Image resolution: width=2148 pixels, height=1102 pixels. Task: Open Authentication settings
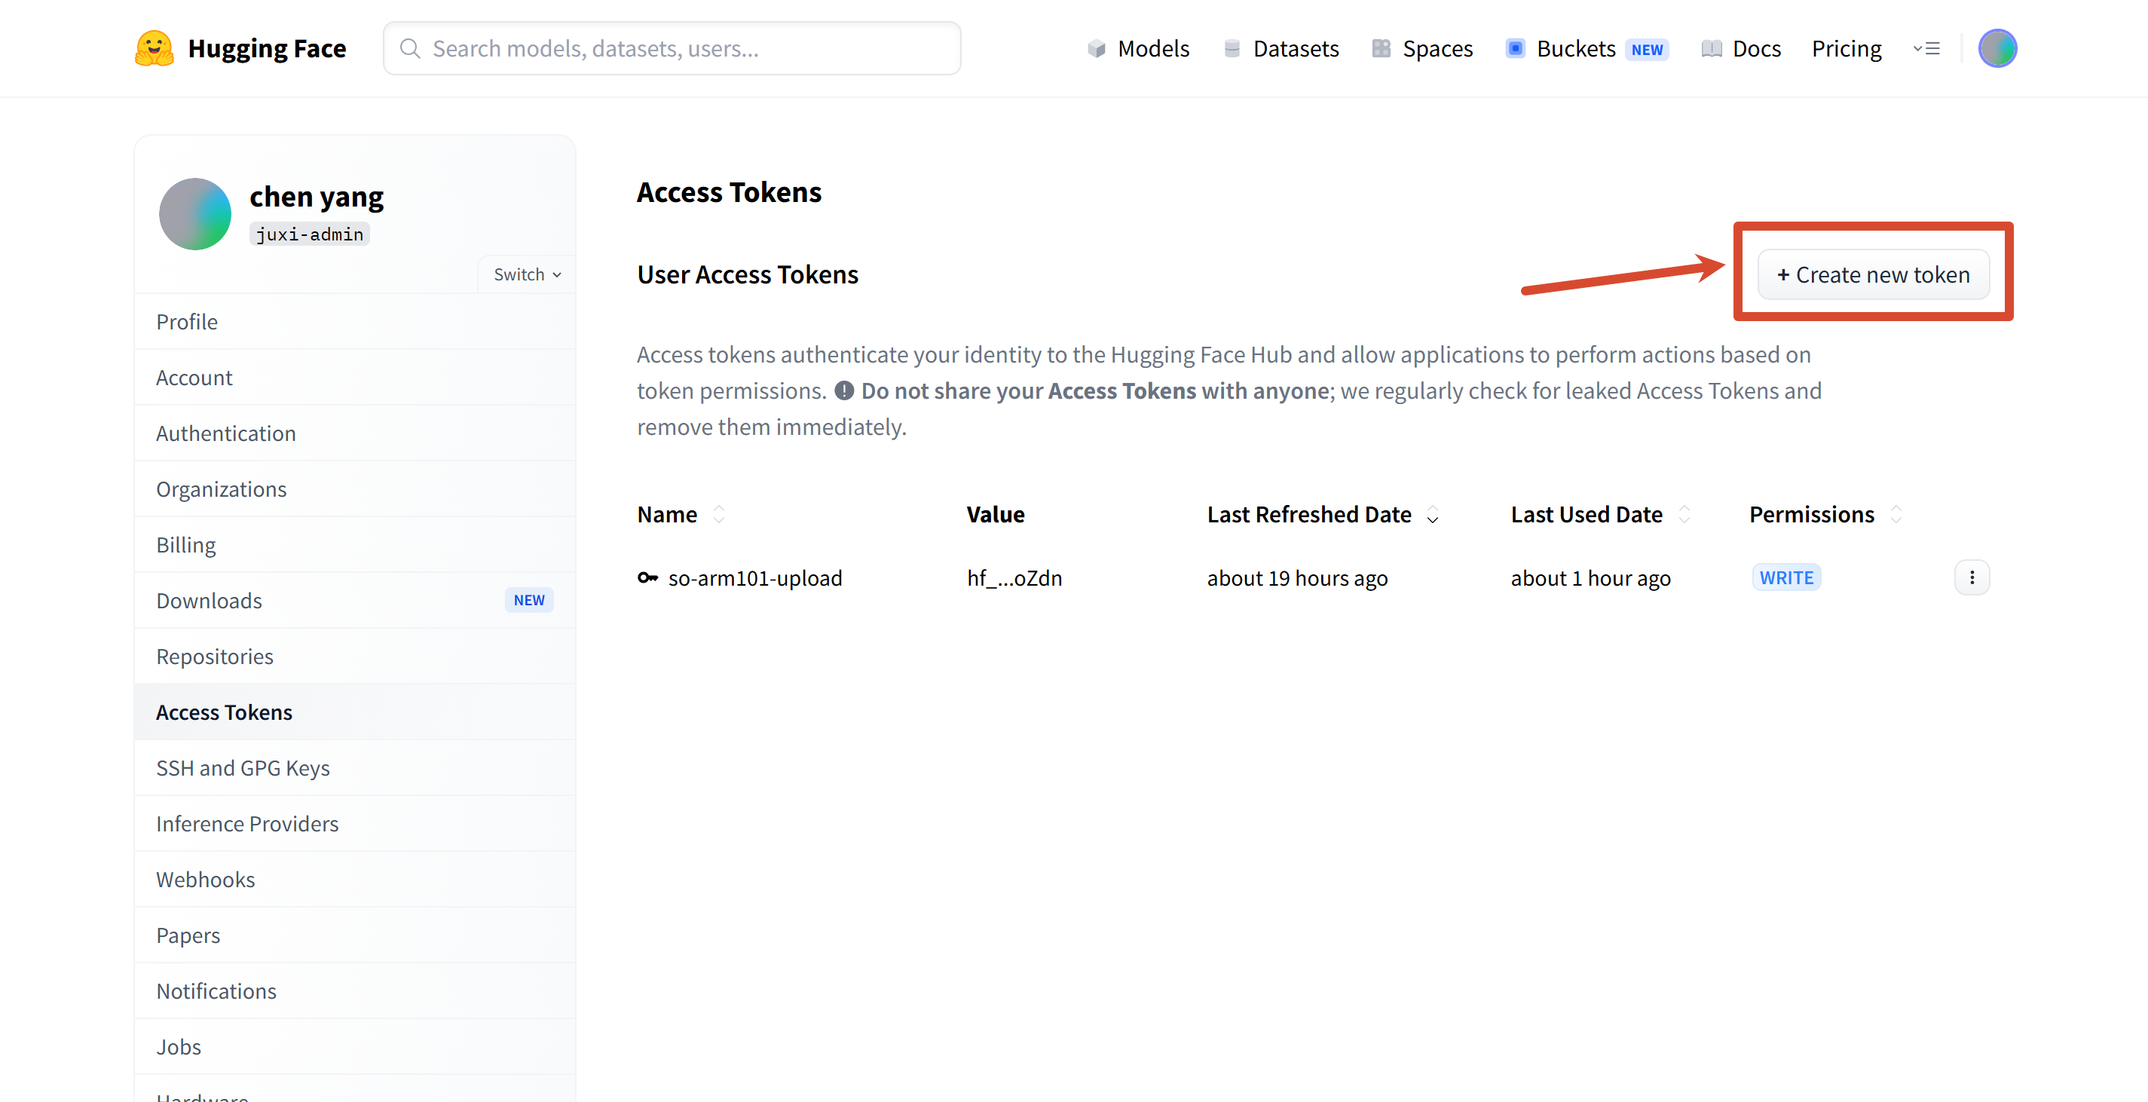(354, 434)
